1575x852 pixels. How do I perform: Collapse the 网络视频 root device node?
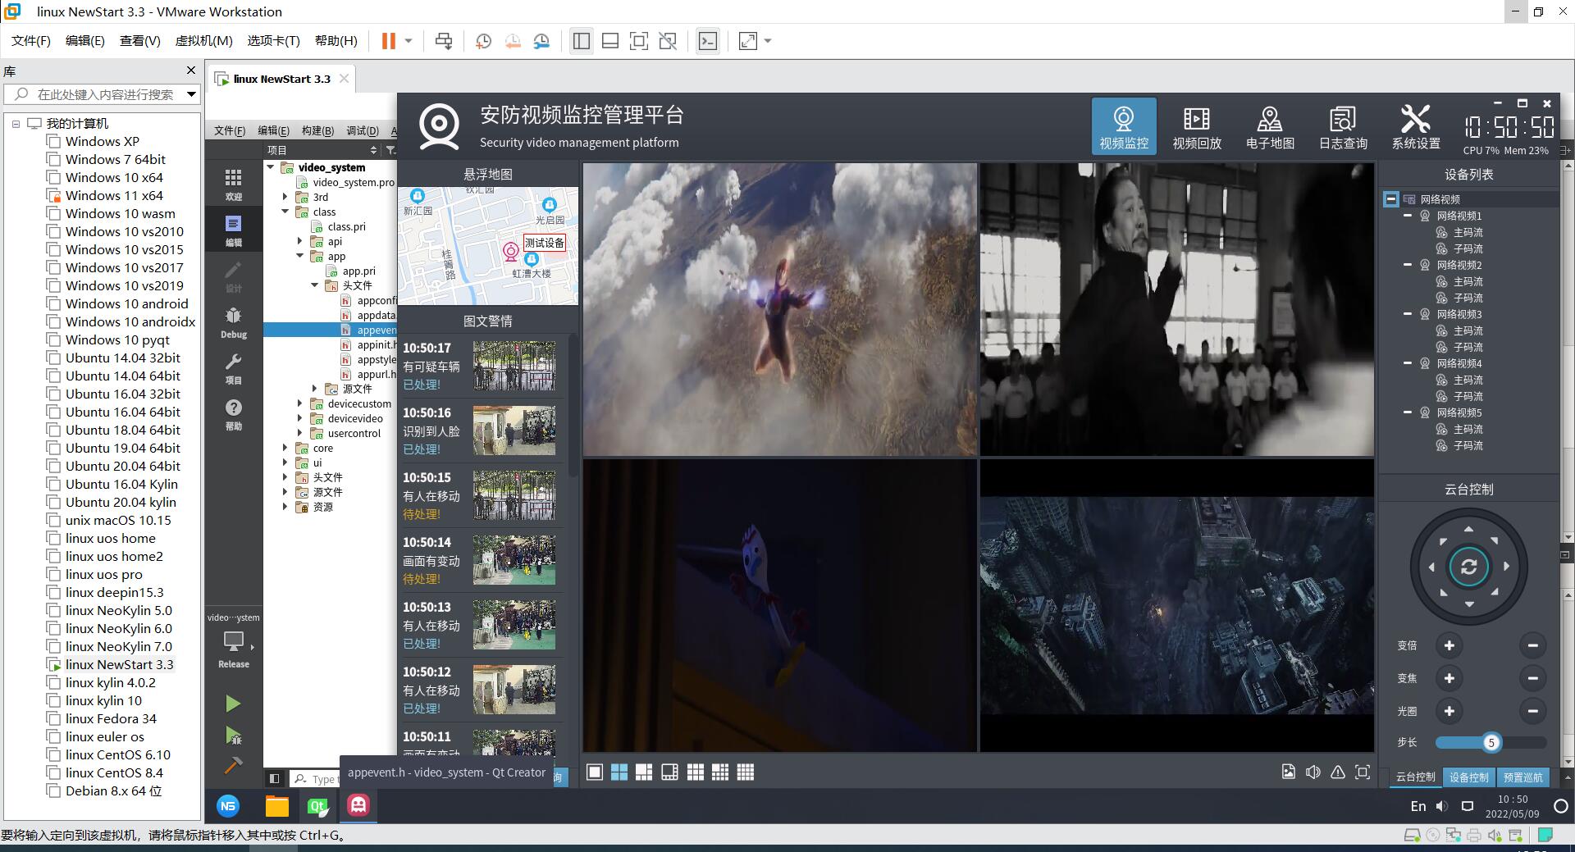(1390, 199)
